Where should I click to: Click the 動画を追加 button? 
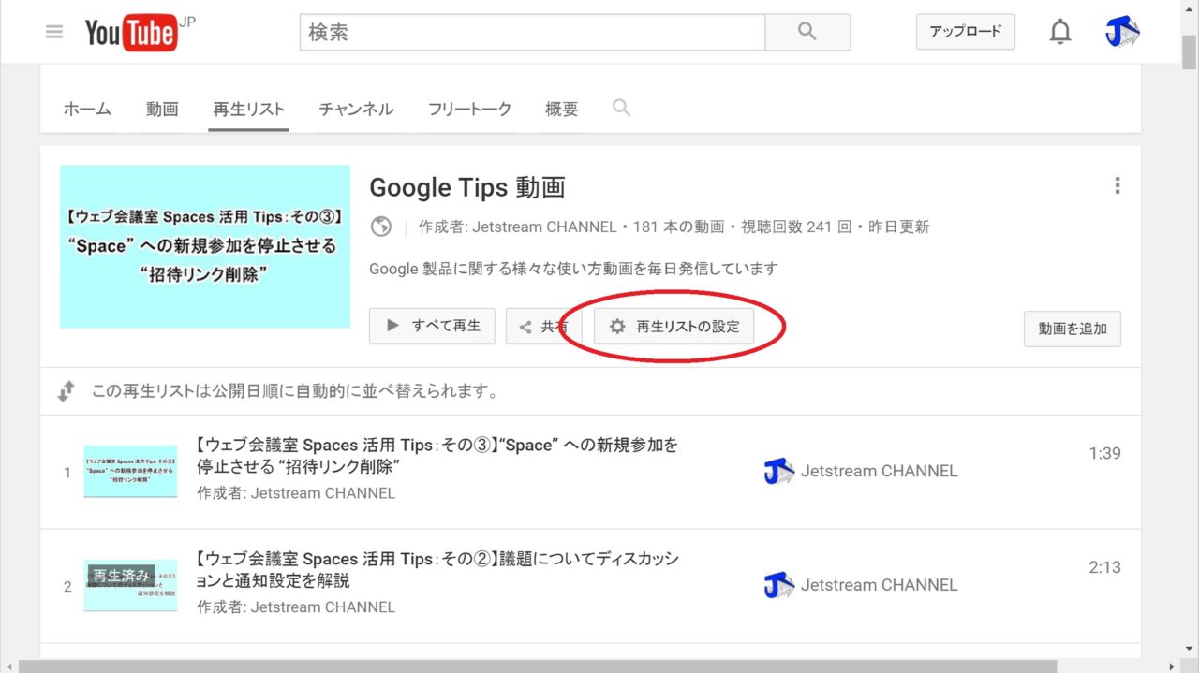click(x=1072, y=329)
